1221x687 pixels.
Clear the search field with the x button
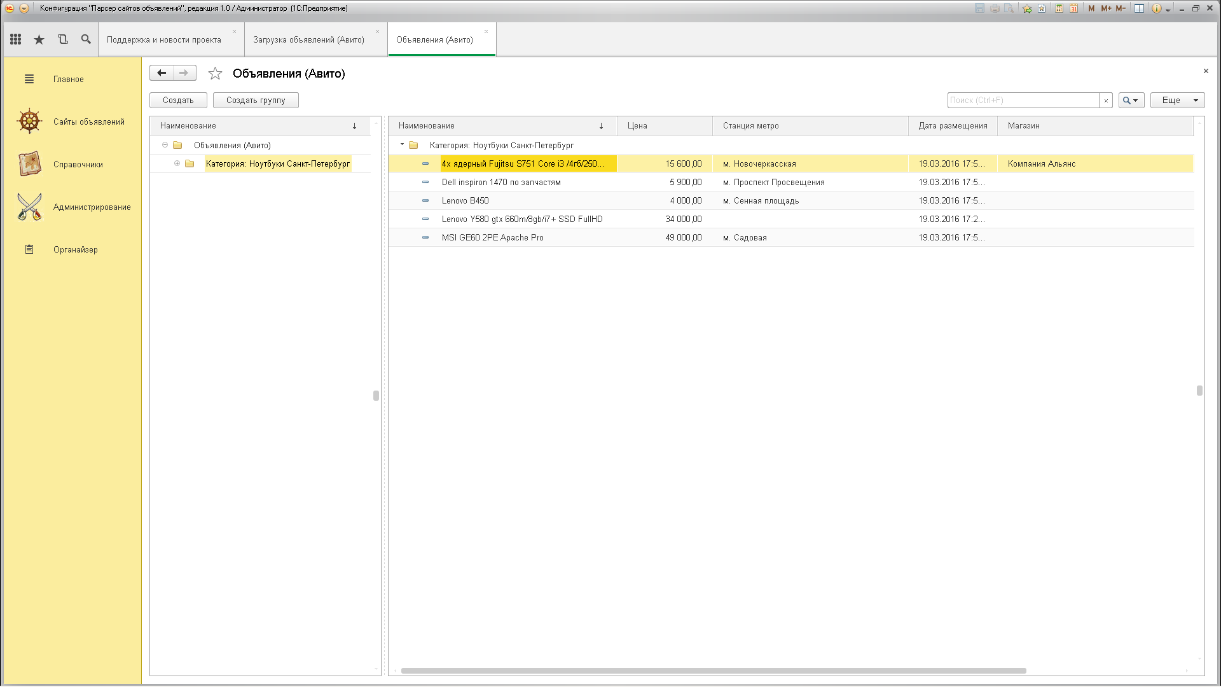point(1106,101)
